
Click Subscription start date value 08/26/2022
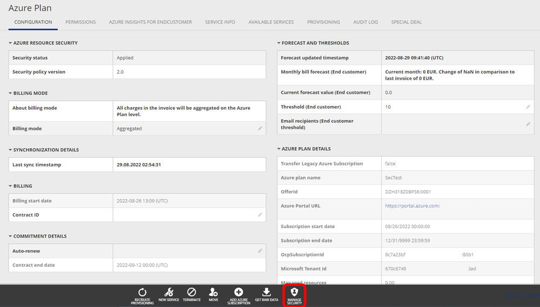pos(407,226)
